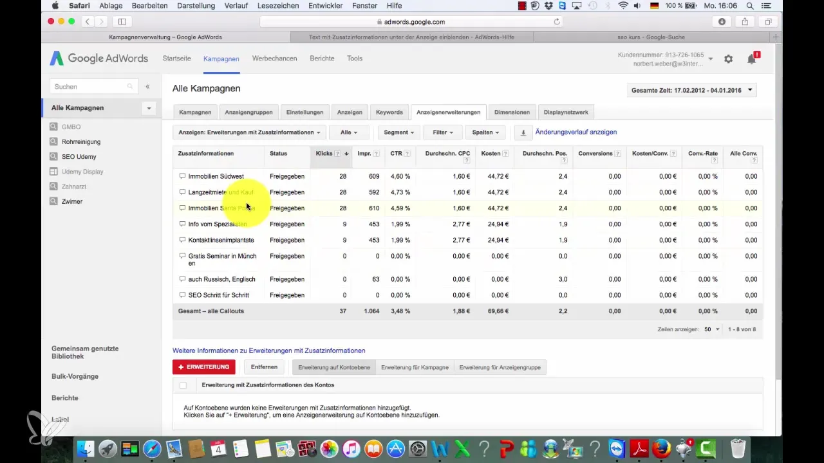Click the red + ERWEITERUNG button
Screen dimensions: 824x463
click(x=204, y=367)
